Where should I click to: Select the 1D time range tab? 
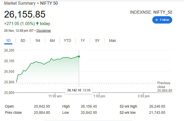click(x=8, y=41)
